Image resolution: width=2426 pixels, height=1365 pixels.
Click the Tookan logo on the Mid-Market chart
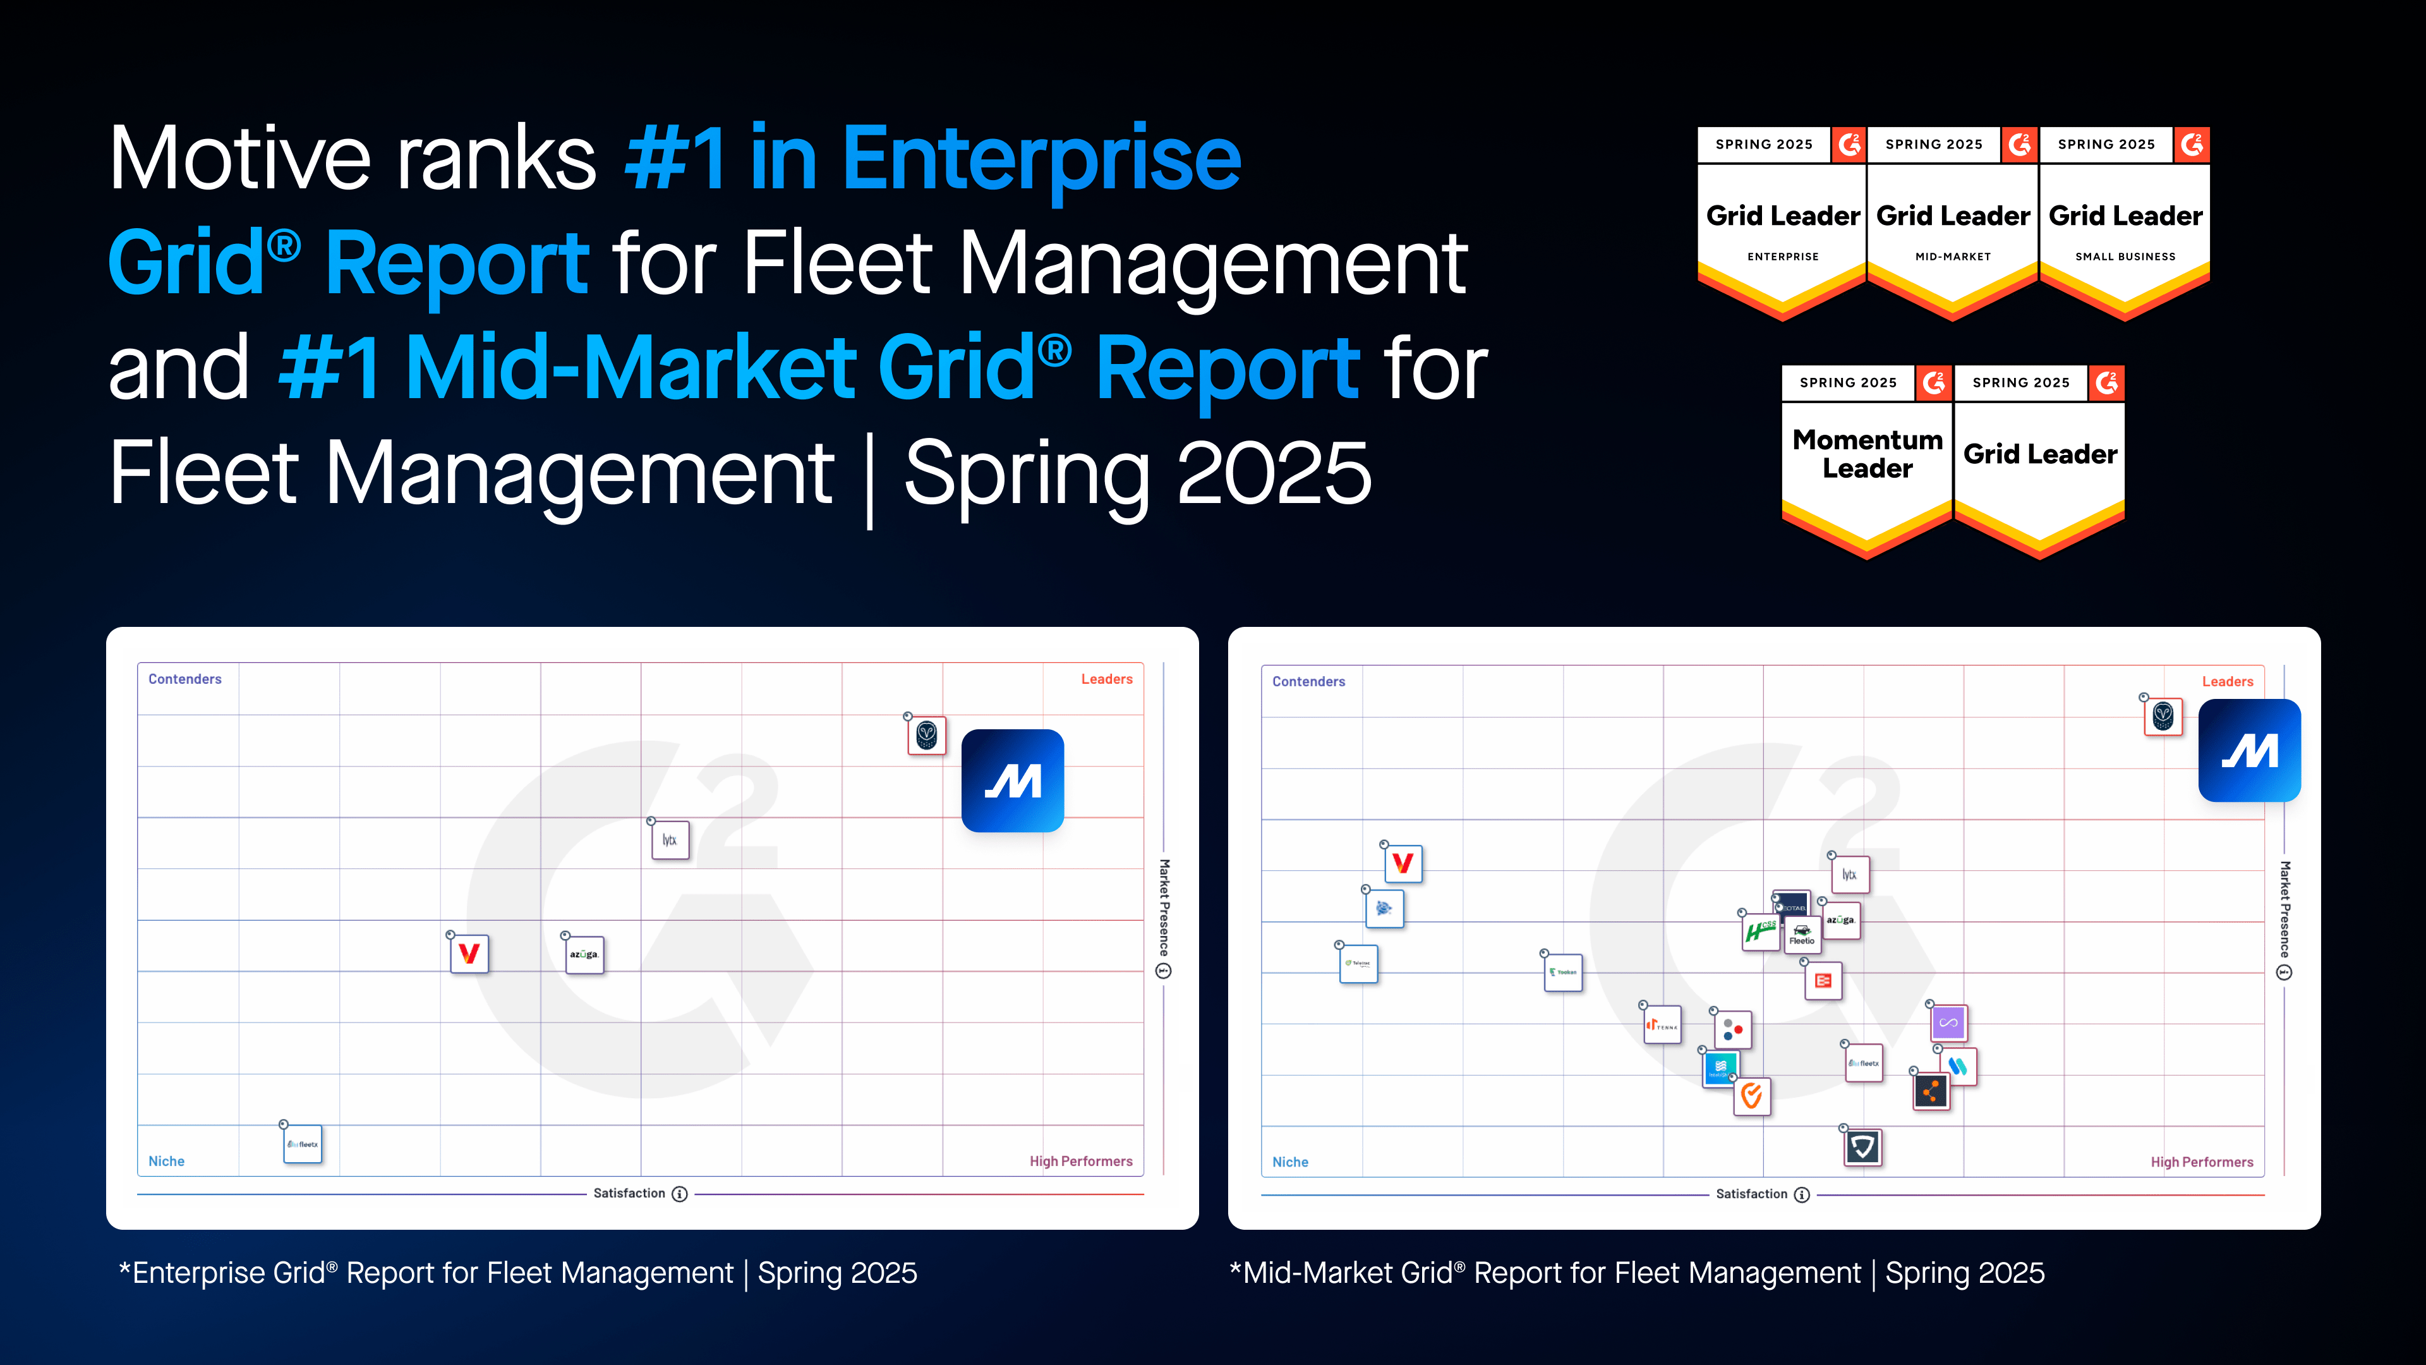[1562, 973]
